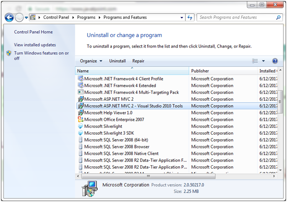The image size is (287, 202).
Task: Click icon of .NET Framework 4 Multi-Targeting Pack
Action: click(80, 92)
